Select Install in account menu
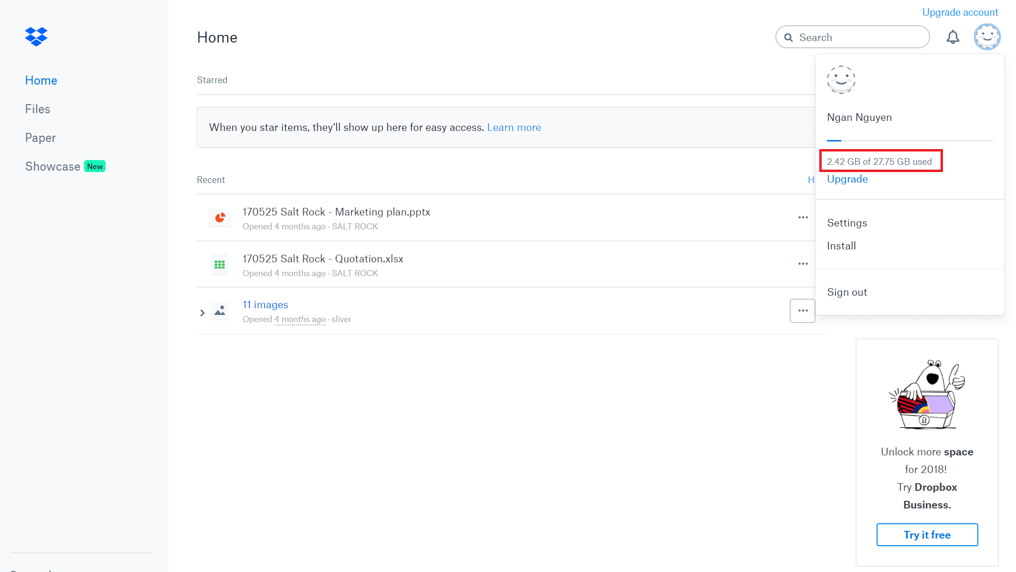 click(841, 246)
